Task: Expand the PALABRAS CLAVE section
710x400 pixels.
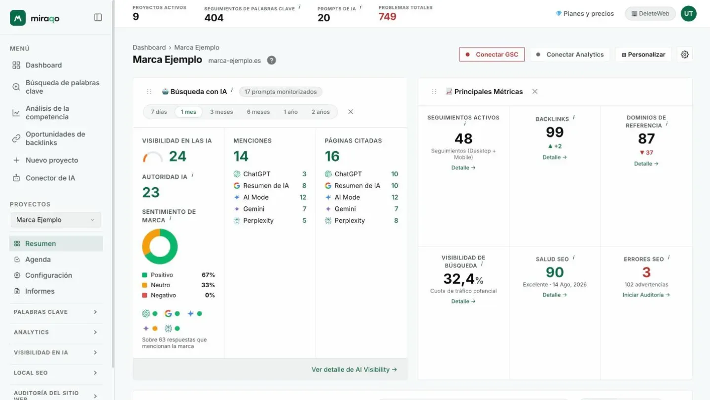Action: tap(56, 312)
